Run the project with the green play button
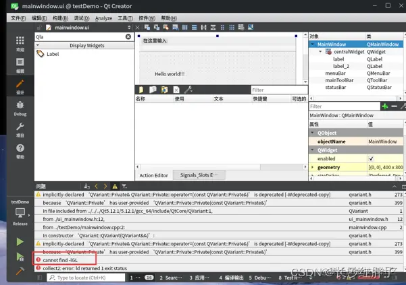The image size is (406, 285). coord(20,242)
